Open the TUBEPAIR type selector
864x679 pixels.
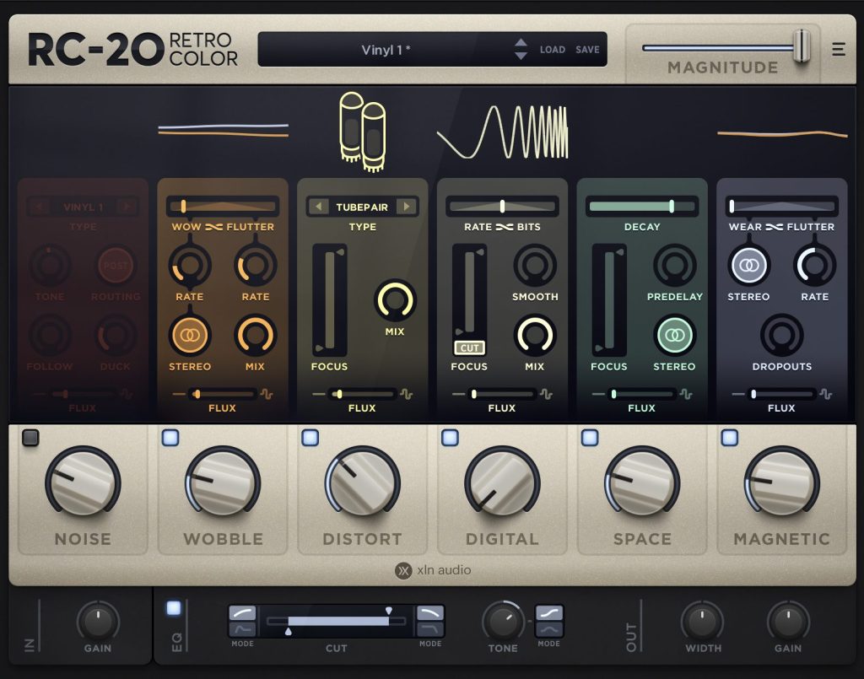tap(362, 207)
